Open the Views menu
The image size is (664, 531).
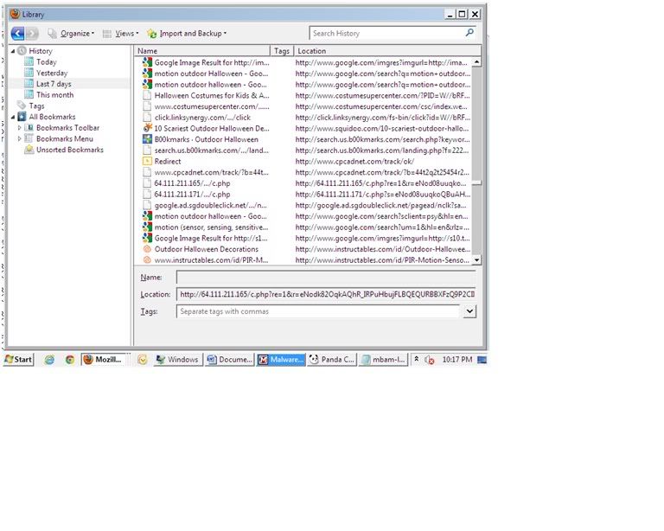coord(121,34)
